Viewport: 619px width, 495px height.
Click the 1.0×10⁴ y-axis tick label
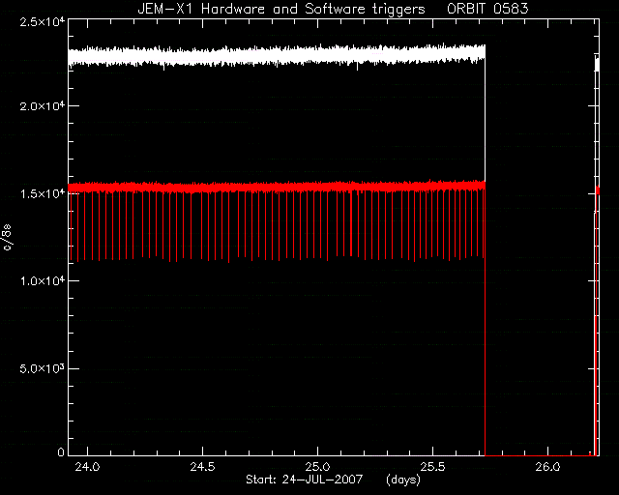pos(43,281)
